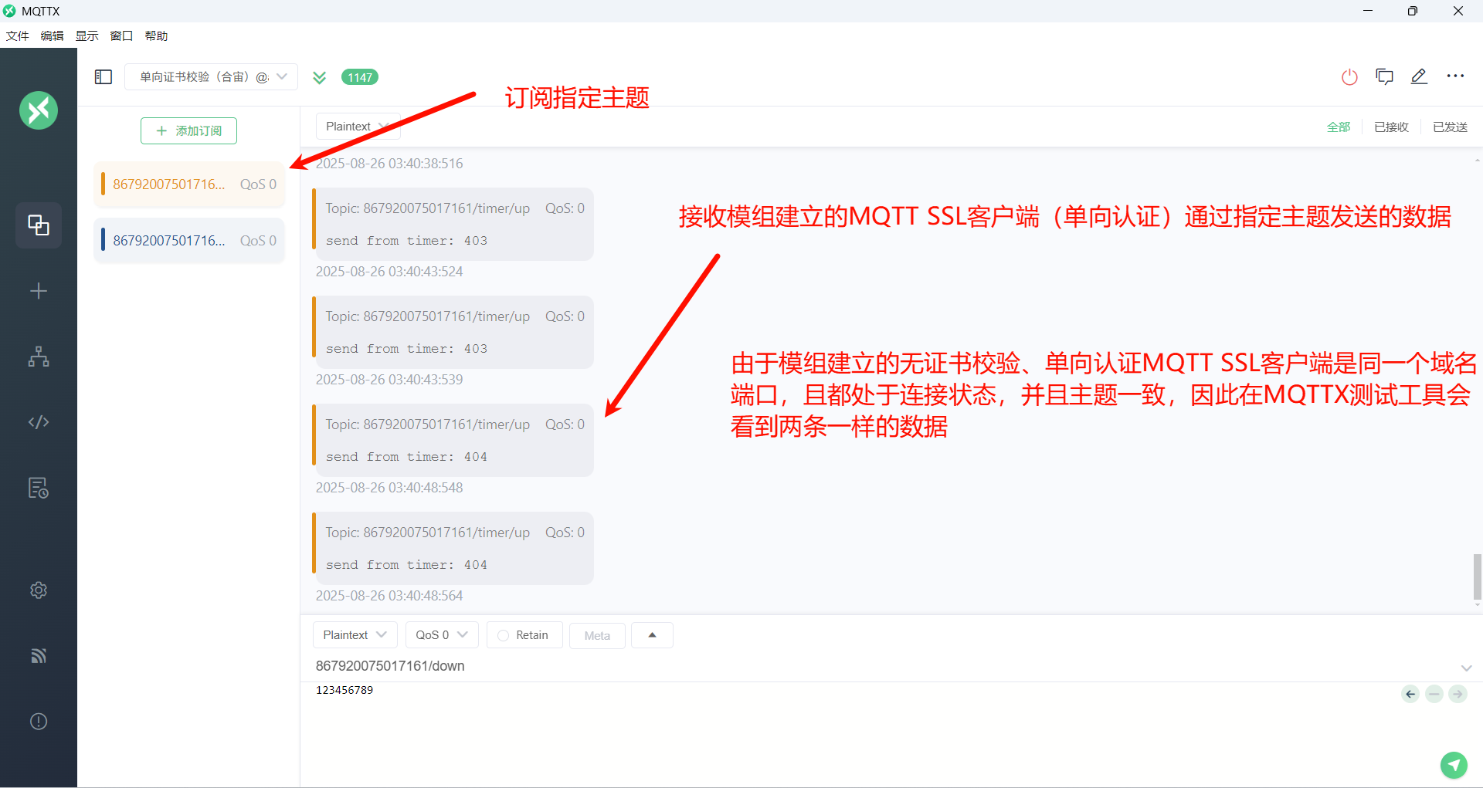The width and height of the screenshot is (1483, 788).
Task: Click the MQTTX logo in sidebar
Action: pyautogui.click(x=39, y=110)
